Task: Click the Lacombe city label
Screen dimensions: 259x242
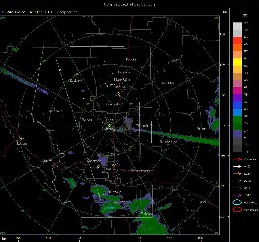Action: pos(124,72)
